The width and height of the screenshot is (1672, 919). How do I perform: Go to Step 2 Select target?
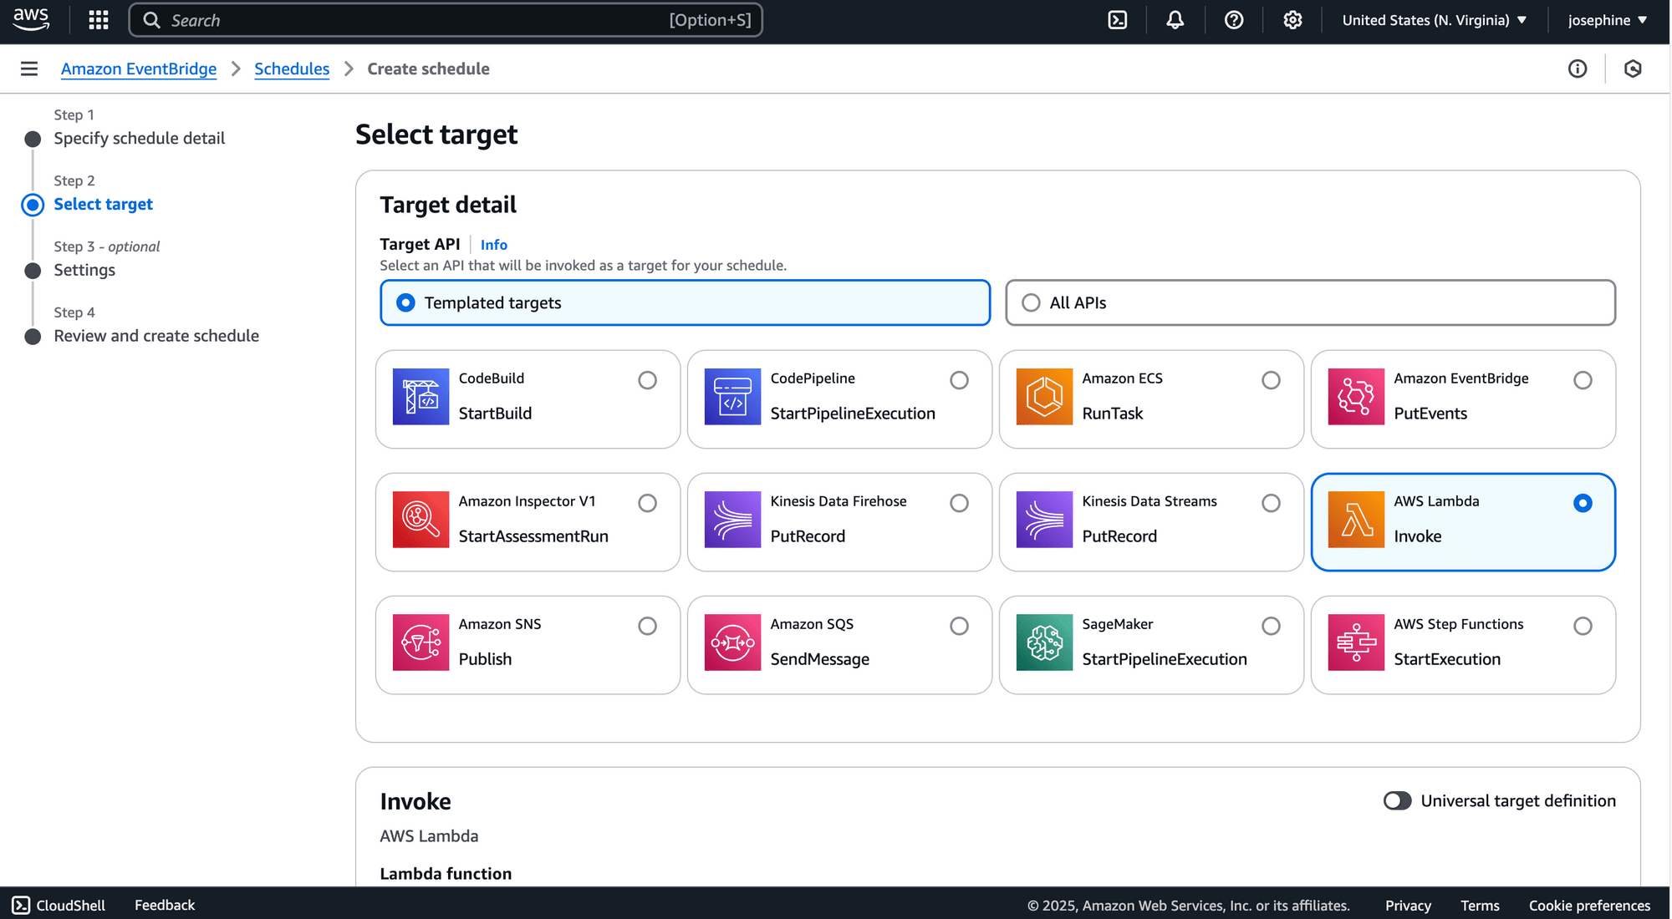tap(103, 204)
